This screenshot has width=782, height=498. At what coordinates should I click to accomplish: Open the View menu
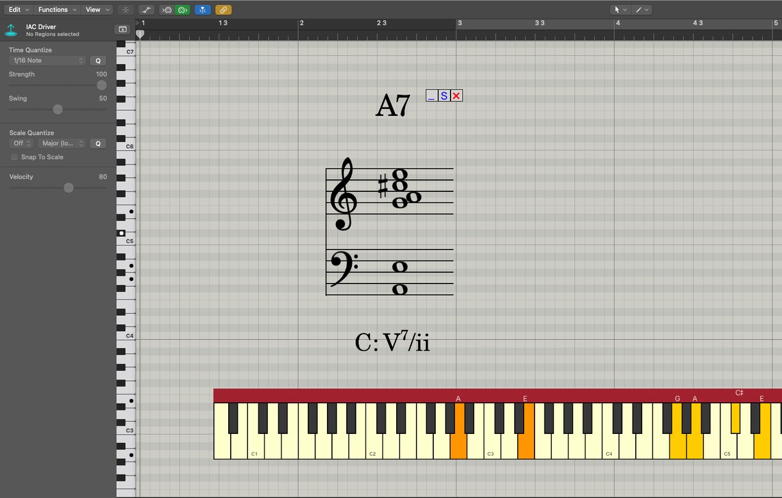coord(97,10)
